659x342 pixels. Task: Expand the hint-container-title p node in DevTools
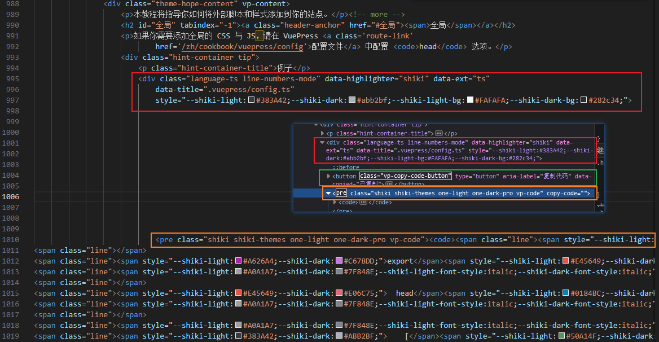coord(322,133)
